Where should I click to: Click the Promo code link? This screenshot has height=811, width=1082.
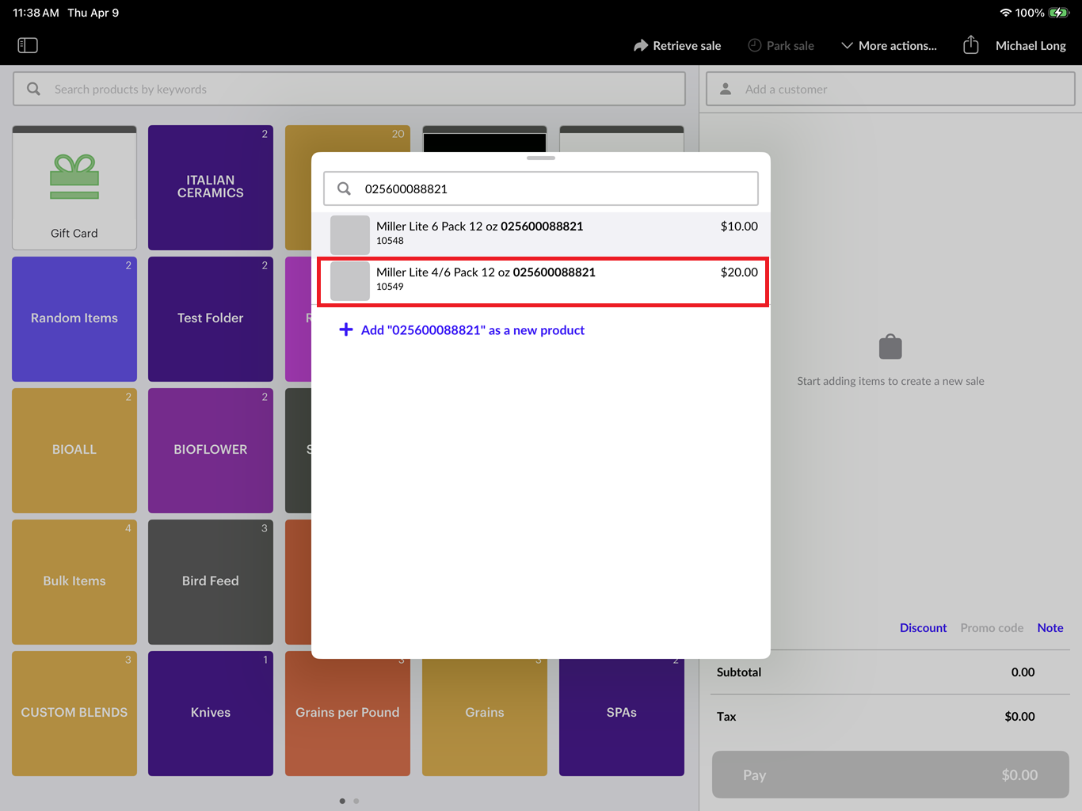(x=992, y=628)
